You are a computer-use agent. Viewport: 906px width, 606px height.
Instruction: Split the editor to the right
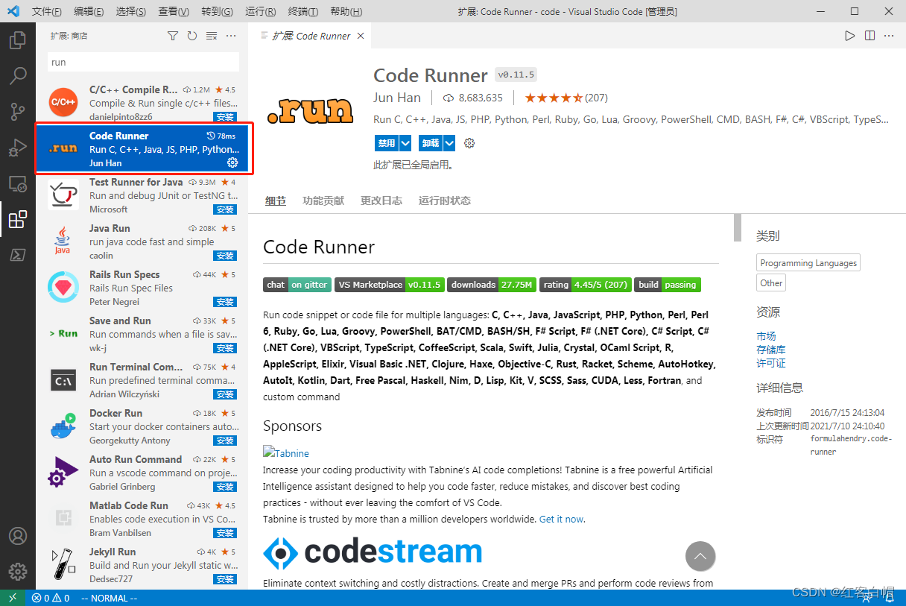(869, 36)
